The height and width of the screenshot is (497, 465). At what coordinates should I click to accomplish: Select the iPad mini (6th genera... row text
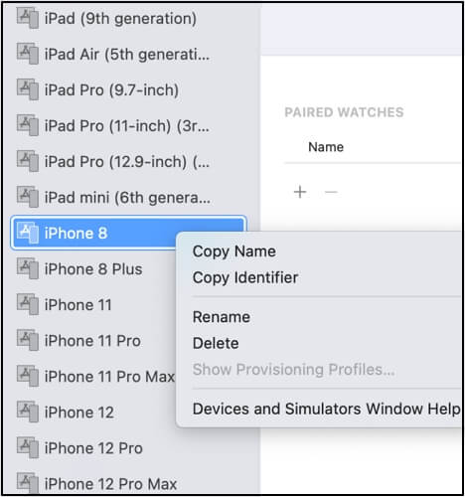[127, 198]
